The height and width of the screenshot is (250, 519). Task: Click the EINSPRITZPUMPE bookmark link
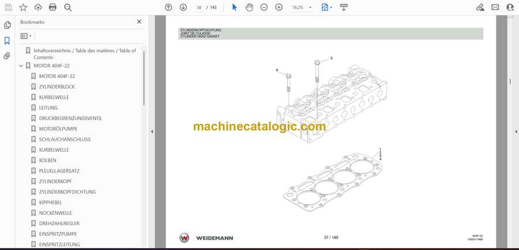click(x=58, y=234)
